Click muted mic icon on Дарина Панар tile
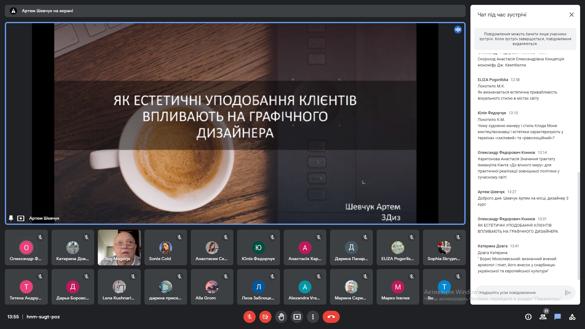585x329 pixels. tap(365, 237)
